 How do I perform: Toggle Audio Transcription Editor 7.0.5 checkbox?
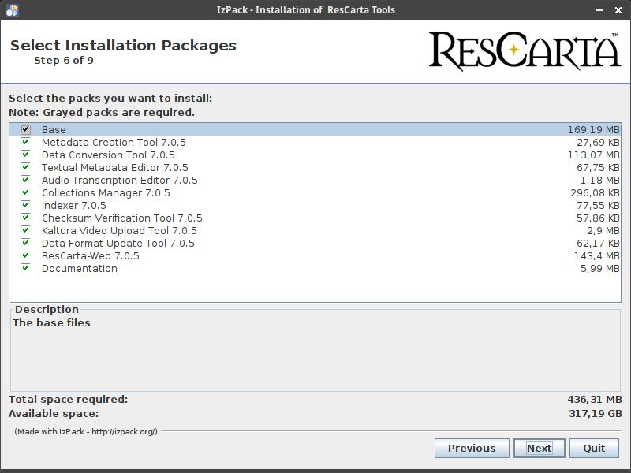click(25, 180)
